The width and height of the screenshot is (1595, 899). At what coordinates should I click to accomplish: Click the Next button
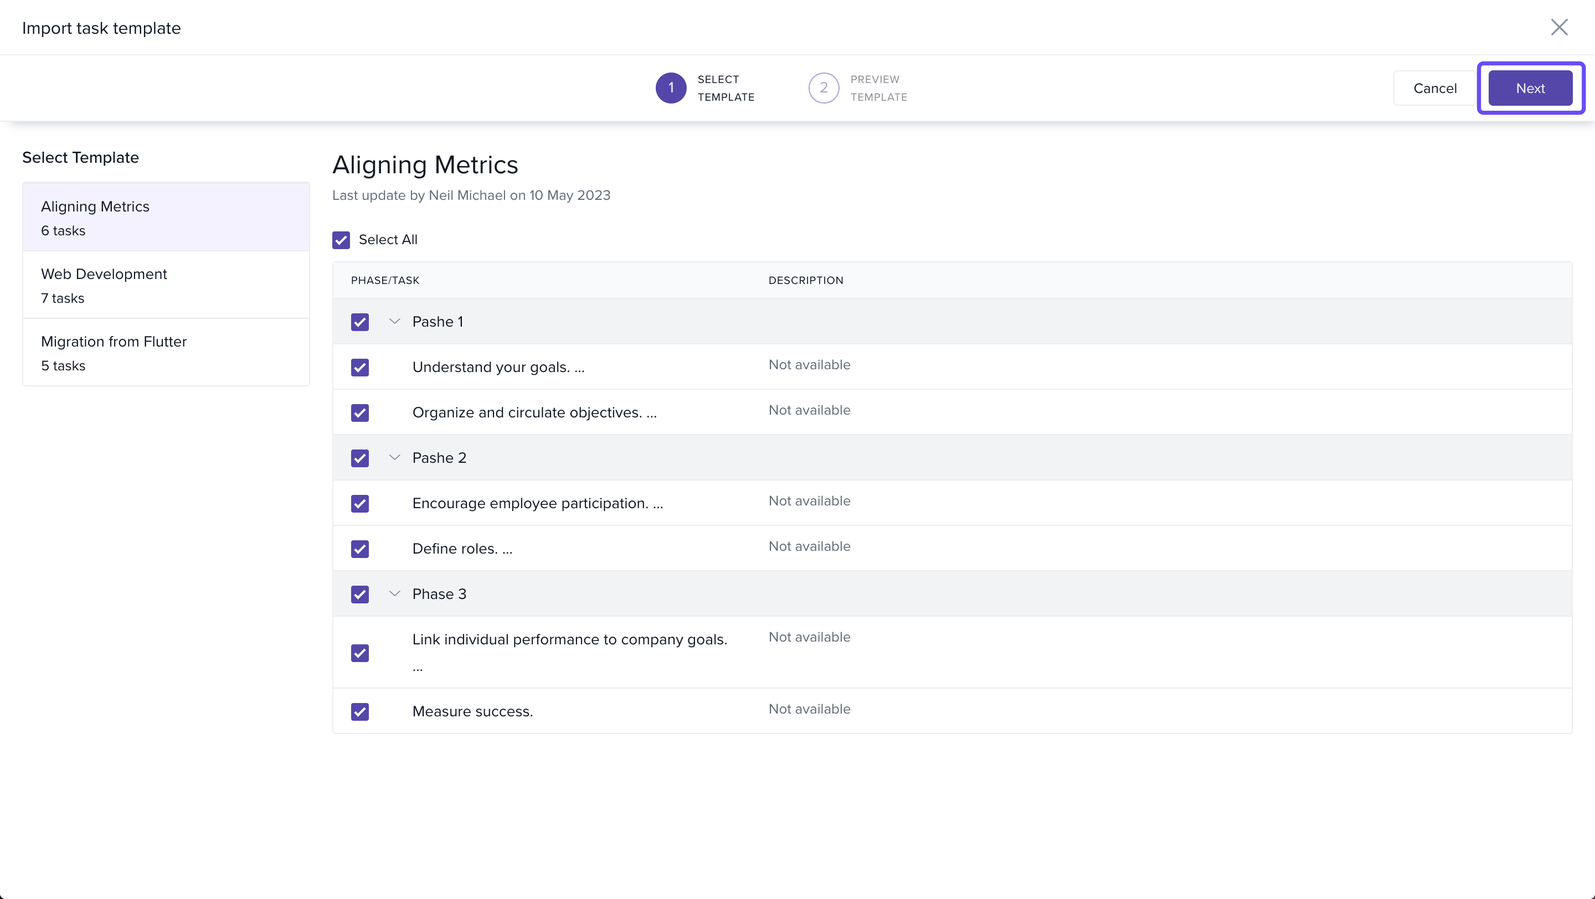(1530, 89)
